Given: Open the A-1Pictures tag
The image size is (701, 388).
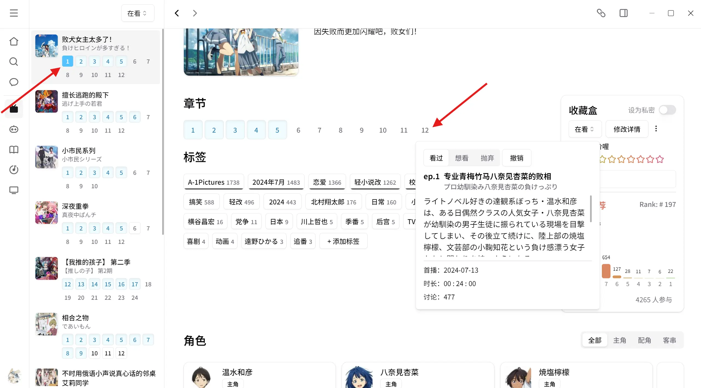Looking at the screenshot, I should [214, 182].
